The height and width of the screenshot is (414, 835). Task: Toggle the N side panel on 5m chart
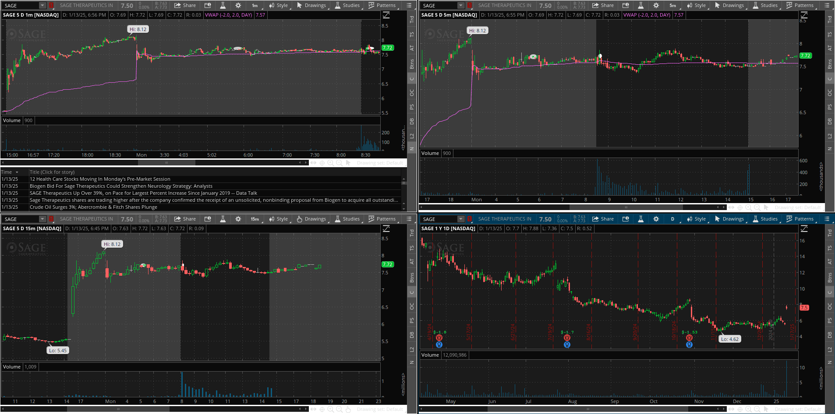coord(830,149)
